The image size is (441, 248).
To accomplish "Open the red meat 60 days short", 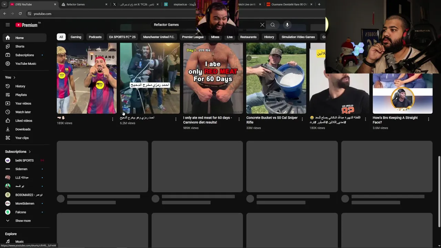I will [x=213, y=78].
